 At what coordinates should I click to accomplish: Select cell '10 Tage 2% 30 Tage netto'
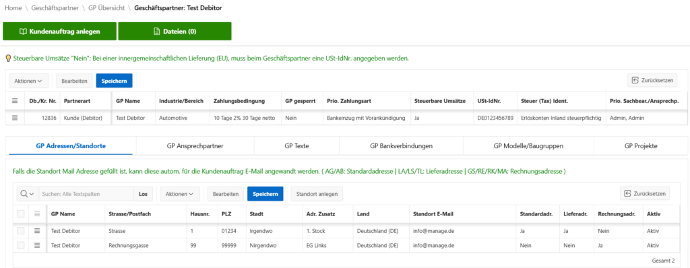245,118
